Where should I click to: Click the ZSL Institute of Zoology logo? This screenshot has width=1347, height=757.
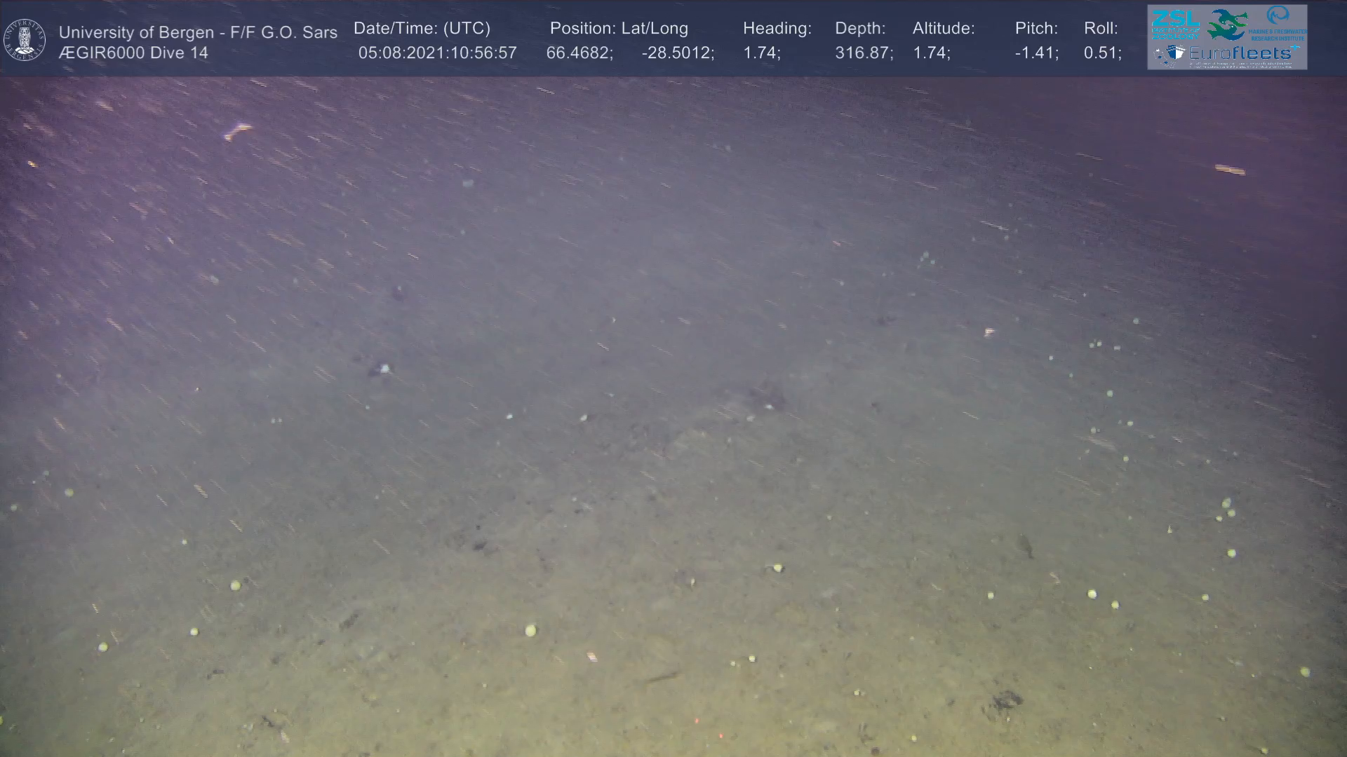click(1175, 24)
